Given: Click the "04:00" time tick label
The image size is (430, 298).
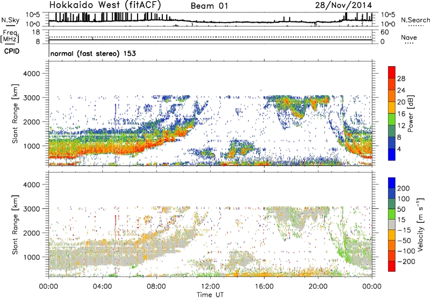Looking at the screenshot, I should coord(102,287).
